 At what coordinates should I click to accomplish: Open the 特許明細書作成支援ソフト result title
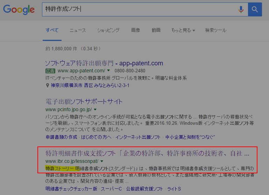pos(147,153)
